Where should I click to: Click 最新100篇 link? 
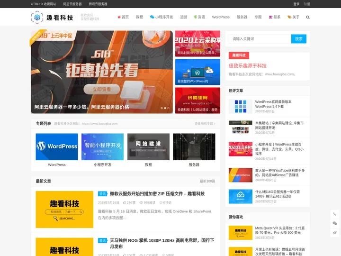point(207,181)
